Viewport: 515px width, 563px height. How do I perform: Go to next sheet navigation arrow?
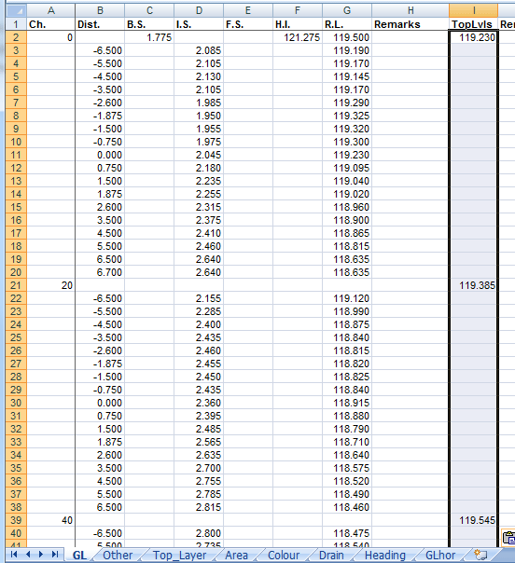(41, 555)
